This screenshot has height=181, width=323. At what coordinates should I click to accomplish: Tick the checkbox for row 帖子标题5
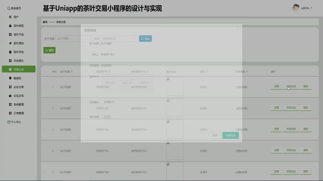(45, 151)
